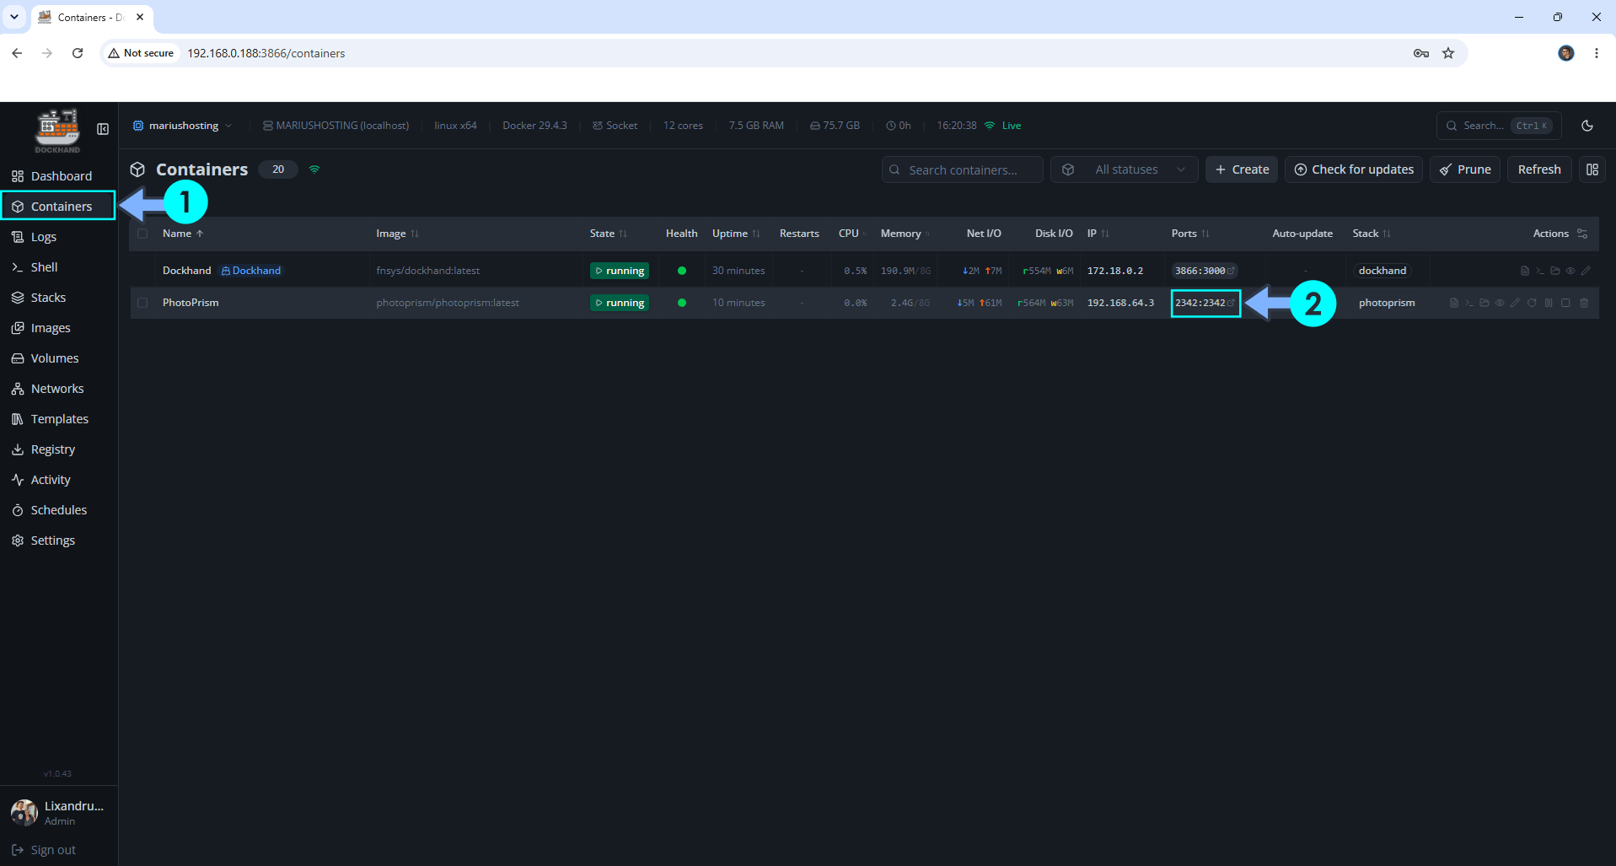Tick the checkbox for the PhotoPrism row

(142, 303)
